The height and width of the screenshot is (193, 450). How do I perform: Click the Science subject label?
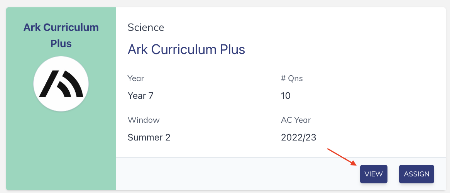click(x=146, y=27)
